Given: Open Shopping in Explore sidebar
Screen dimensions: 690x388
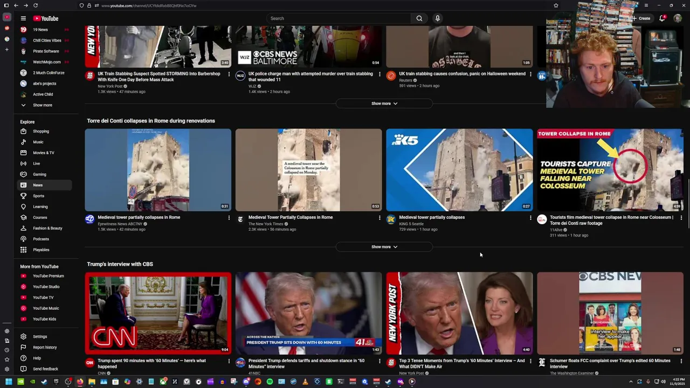Looking at the screenshot, I should point(44,131).
